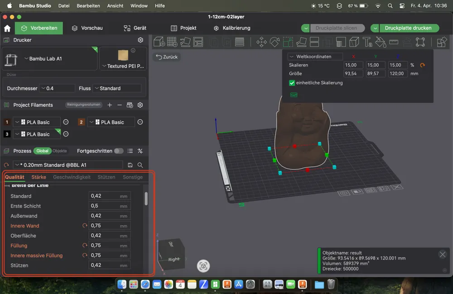Image resolution: width=453 pixels, height=294 pixels.
Task: Click filament 3 color swatch
Action: pos(7,134)
